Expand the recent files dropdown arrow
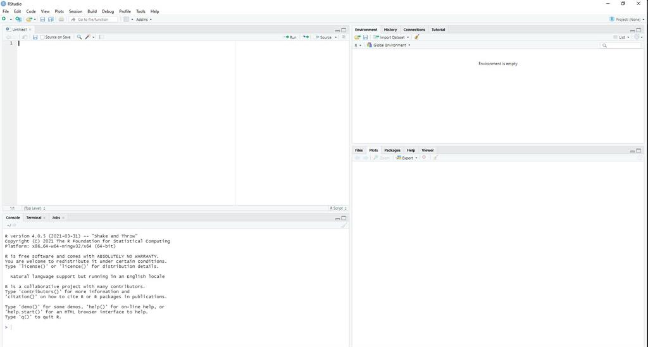The image size is (648, 347). tap(35, 20)
